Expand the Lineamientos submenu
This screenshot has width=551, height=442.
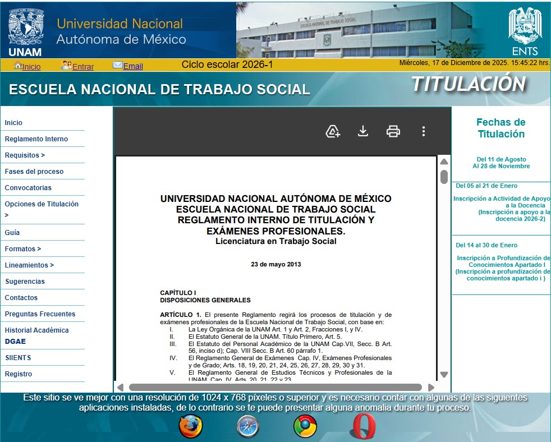click(29, 265)
